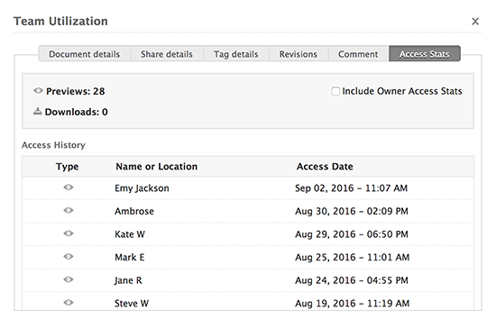Select the Tag details tab

click(236, 54)
